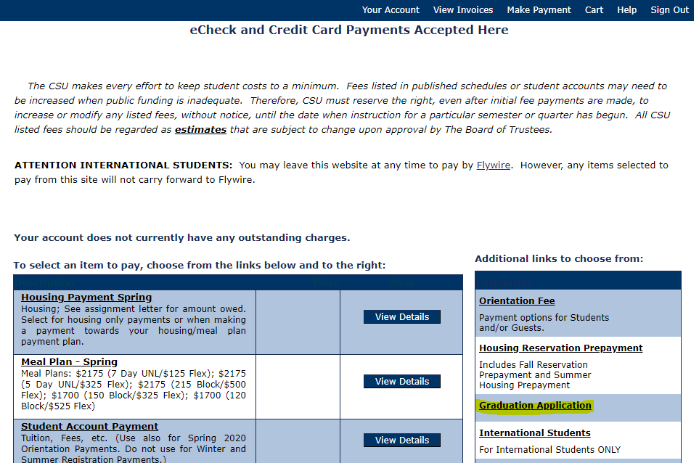Select View Invoices from the navigation bar
699x463 pixels.
[x=462, y=9]
